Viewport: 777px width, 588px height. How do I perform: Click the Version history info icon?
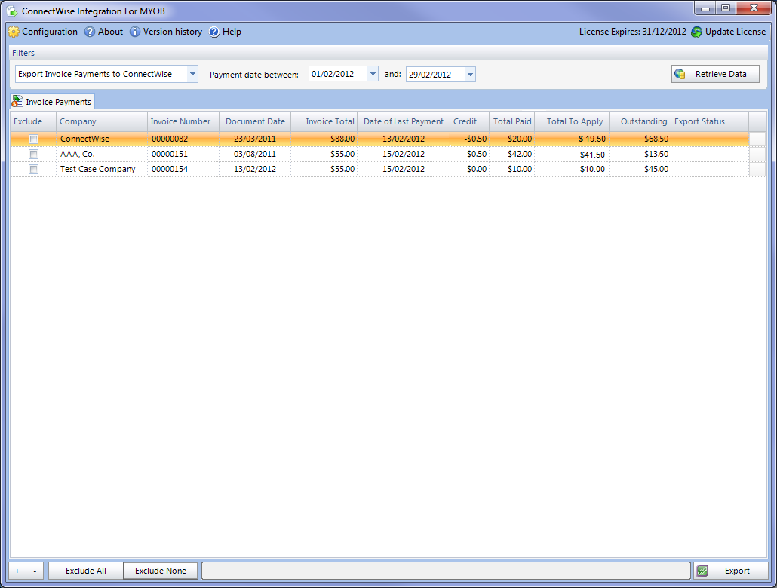(135, 32)
